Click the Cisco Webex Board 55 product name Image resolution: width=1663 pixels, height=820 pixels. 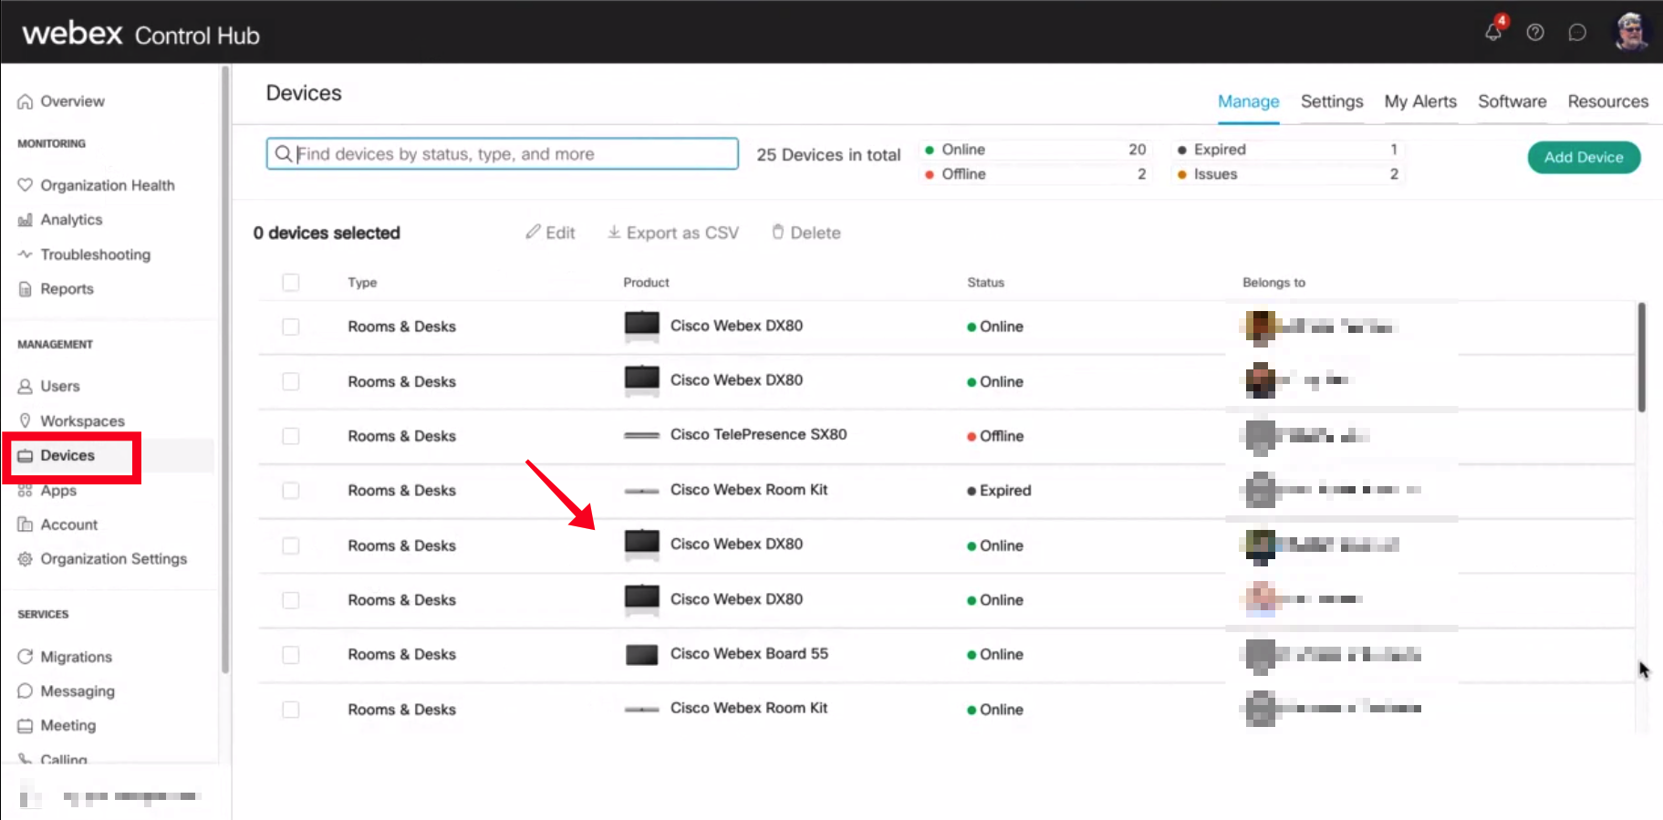click(749, 654)
